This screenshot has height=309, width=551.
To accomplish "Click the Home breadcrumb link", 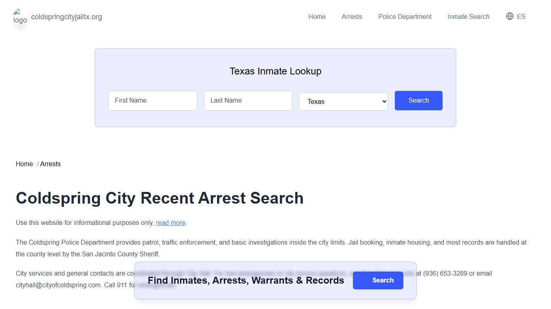I will 24,164.
